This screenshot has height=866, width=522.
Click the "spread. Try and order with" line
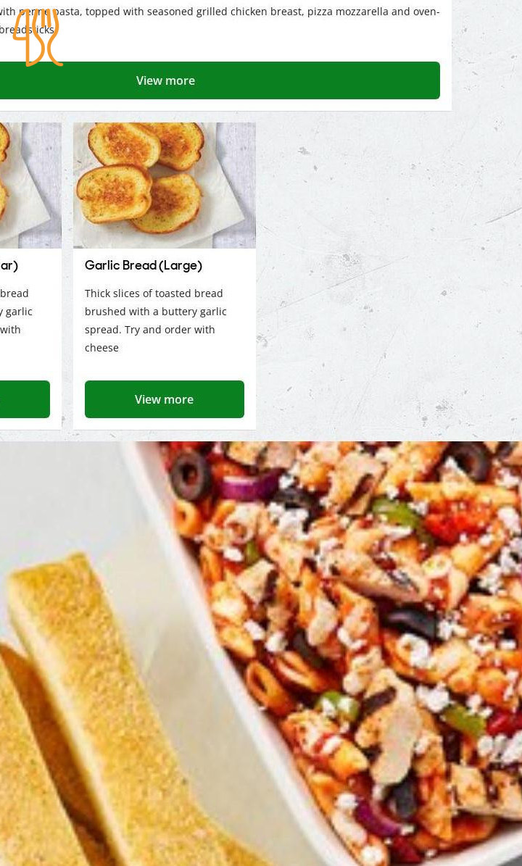pyautogui.click(x=149, y=330)
